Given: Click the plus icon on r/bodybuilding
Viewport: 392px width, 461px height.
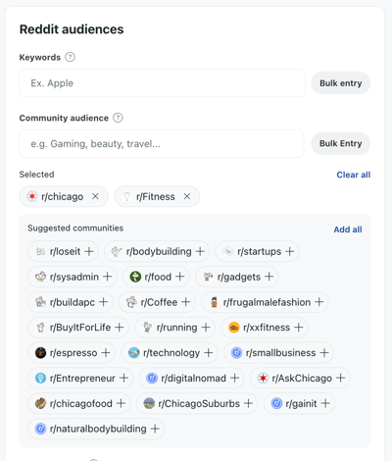Looking at the screenshot, I should coord(200,251).
